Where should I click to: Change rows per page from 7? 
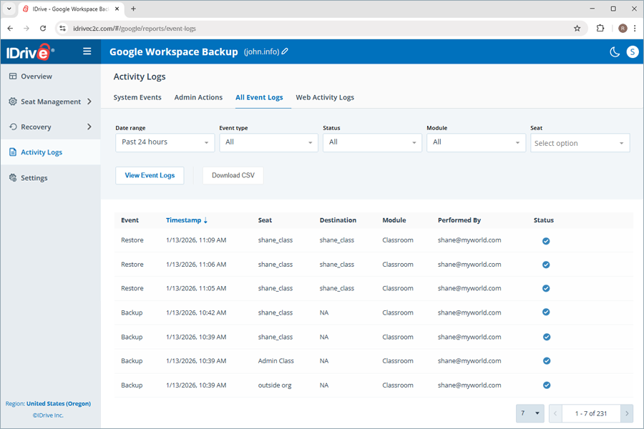coord(530,413)
